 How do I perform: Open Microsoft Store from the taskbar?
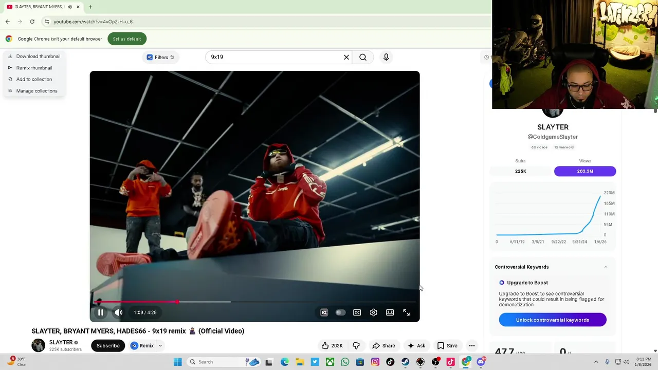pyautogui.click(x=360, y=362)
